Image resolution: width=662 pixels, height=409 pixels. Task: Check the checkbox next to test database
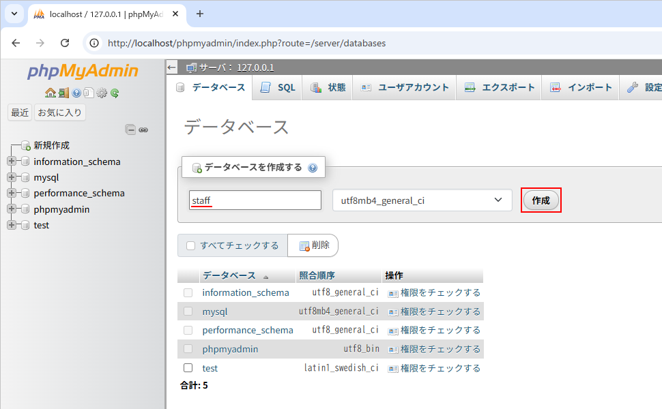click(x=188, y=367)
